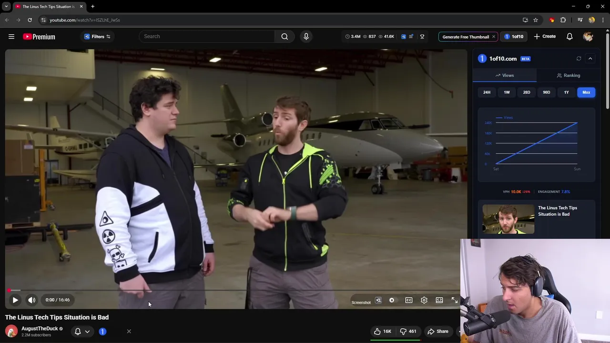Go to YouTube Premium home logo
Image resolution: width=610 pixels, height=343 pixels.
click(x=39, y=37)
